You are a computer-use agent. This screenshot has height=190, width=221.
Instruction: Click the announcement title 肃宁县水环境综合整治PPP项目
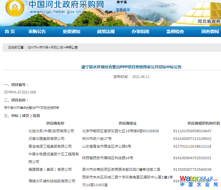tap(131, 67)
